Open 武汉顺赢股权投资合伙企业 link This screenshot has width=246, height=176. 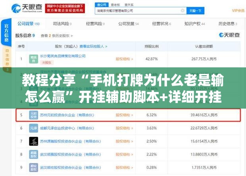(71, 155)
